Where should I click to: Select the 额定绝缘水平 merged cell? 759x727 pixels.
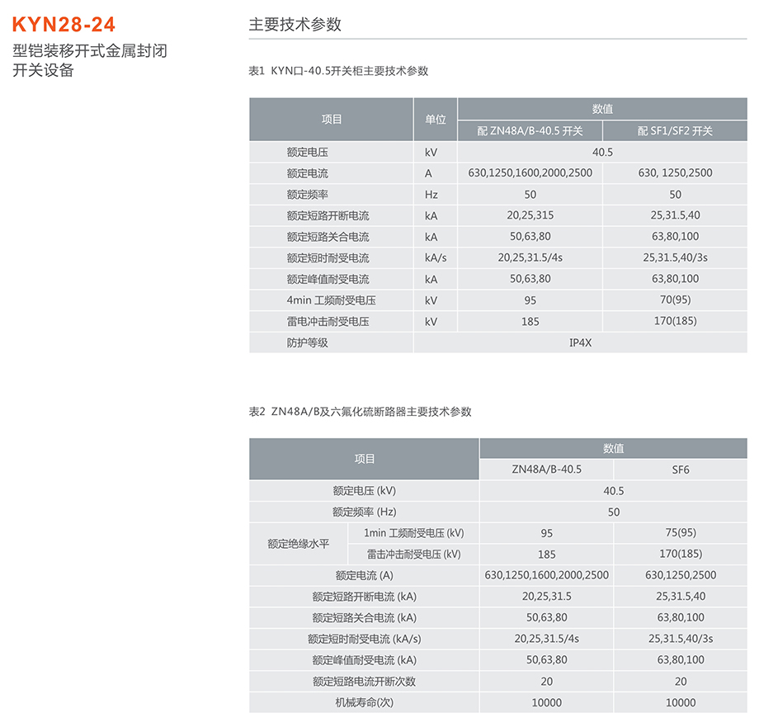[298, 544]
